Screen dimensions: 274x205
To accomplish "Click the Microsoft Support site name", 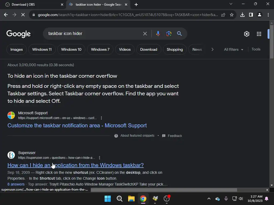I will [x=33, y=113].
